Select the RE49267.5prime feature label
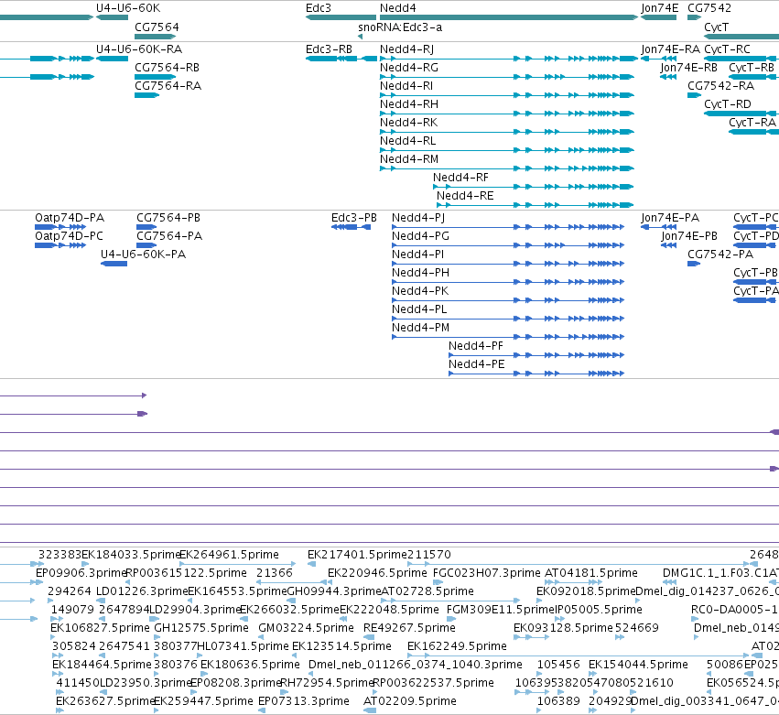 pyautogui.click(x=409, y=628)
